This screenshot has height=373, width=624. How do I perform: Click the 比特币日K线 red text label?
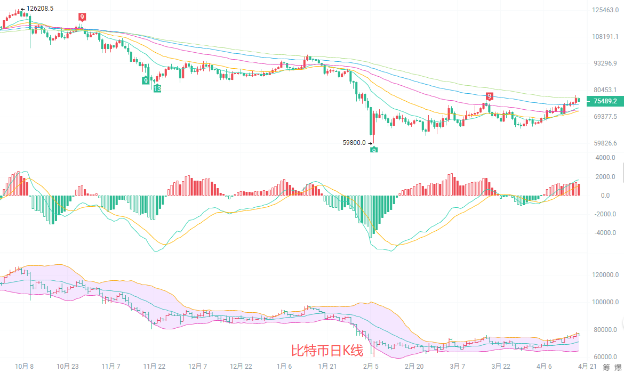[327, 351]
